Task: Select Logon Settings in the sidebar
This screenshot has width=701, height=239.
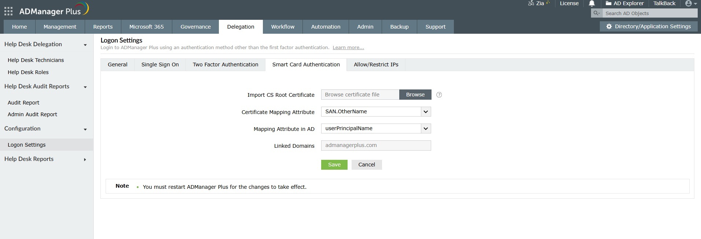Action: pos(47,145)
